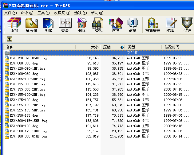The height and width of the screenshot is (155, 194).
Task: Launch the 向导 (Wizard) tool
Action: 116,25
